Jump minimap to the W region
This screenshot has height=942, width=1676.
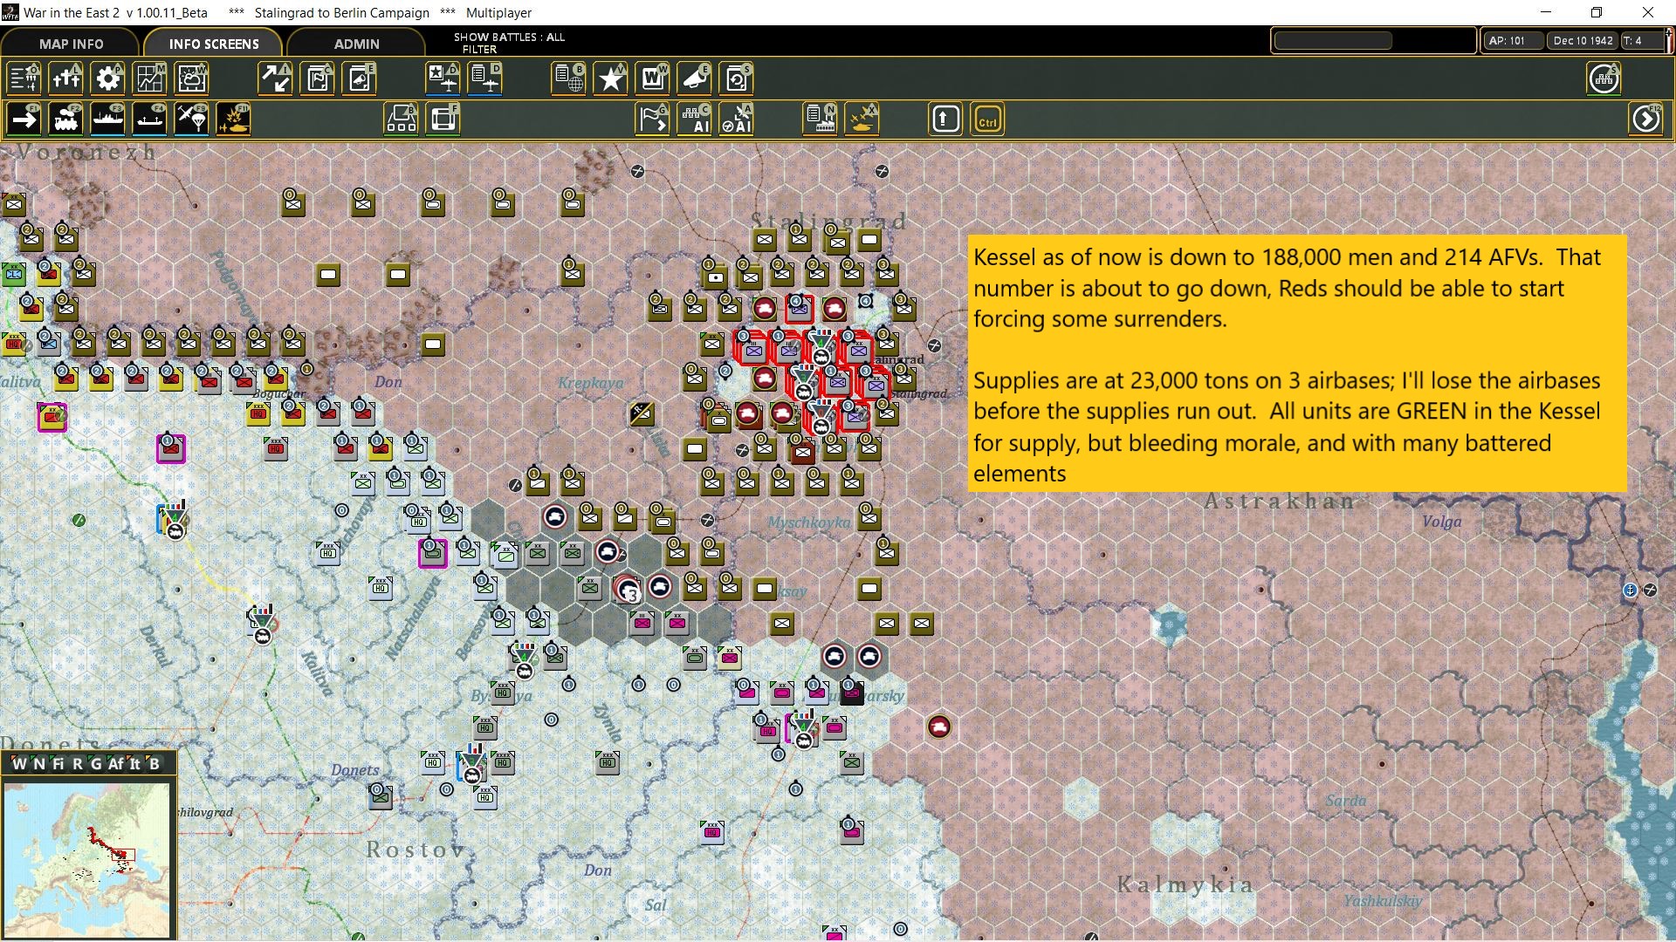pos(19,764)
